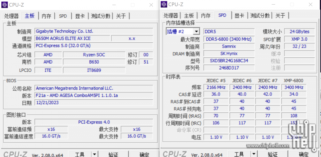Click the CPU-Z app icon in right window title bar
Viewport: 321px width, 157px height.
coord(164,4)
